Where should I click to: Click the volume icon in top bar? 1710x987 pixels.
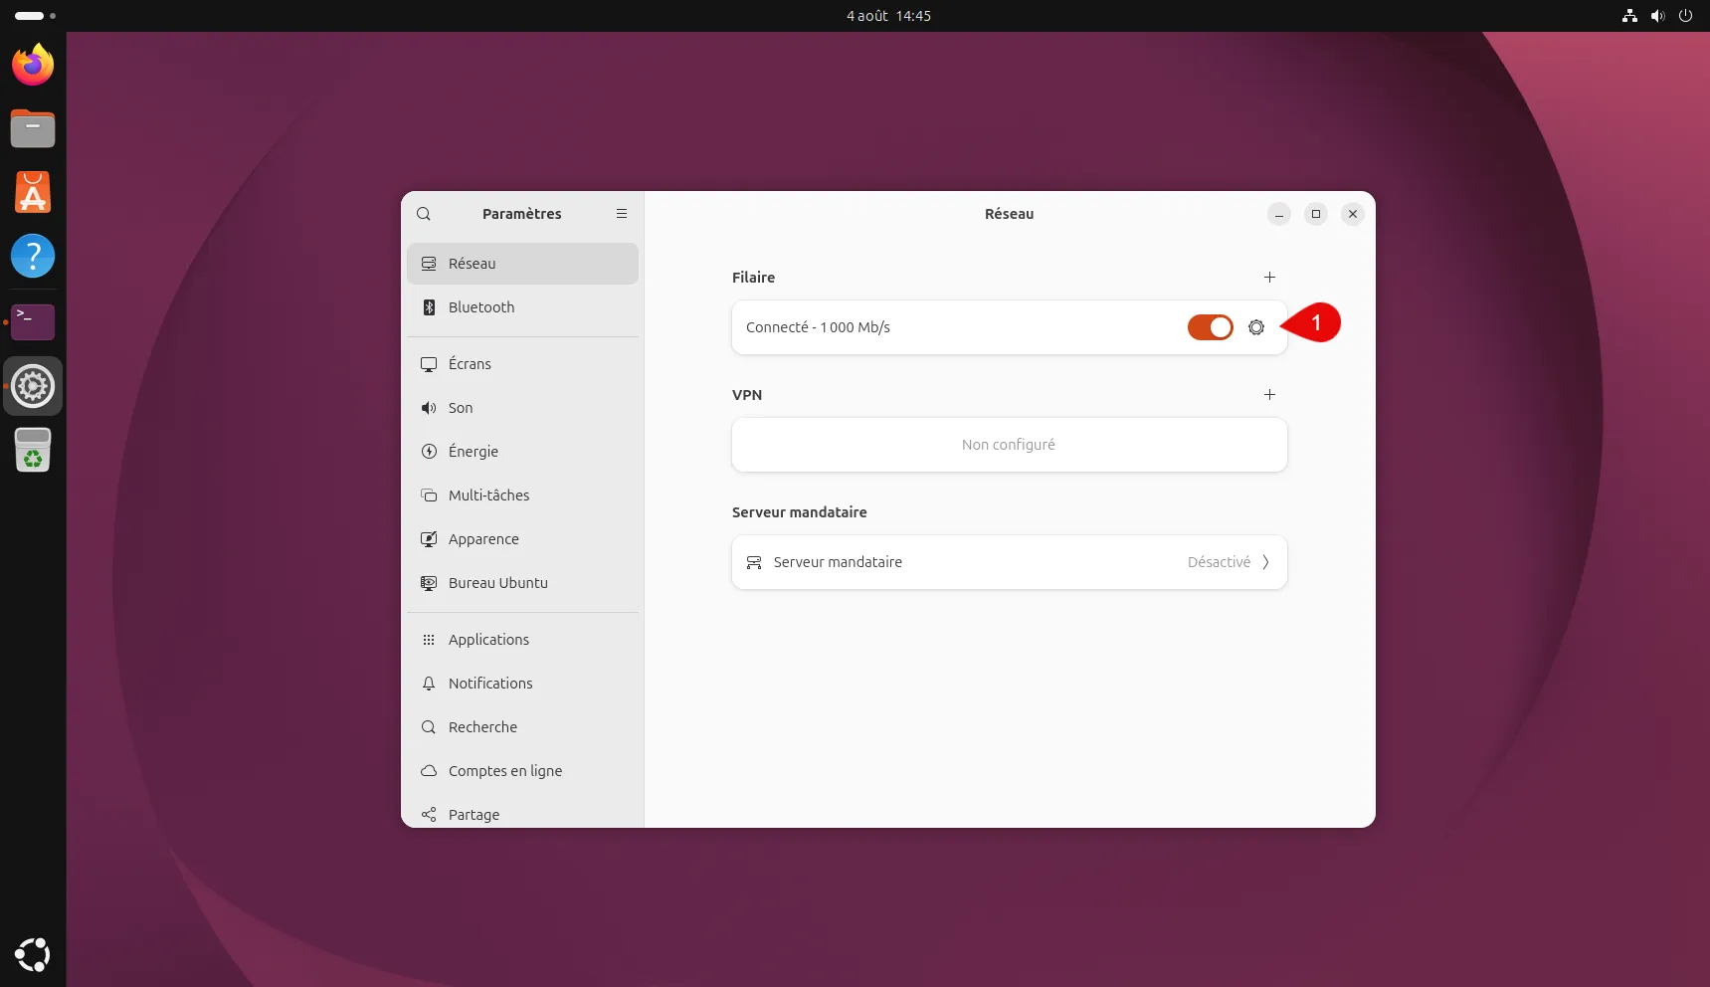1657,16
